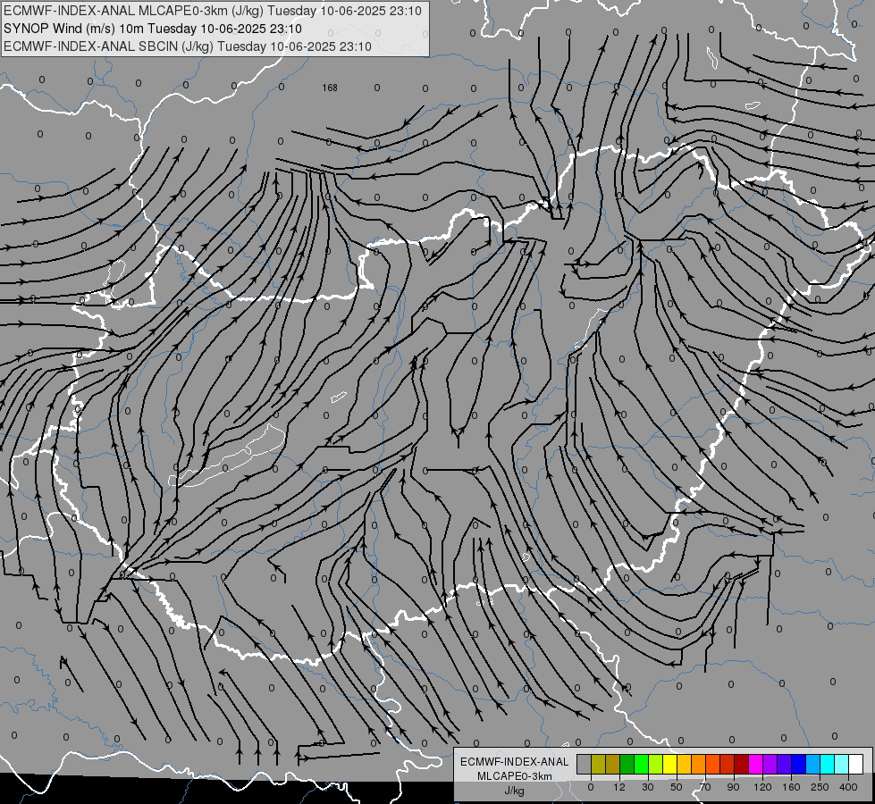
Task: Select the MLCAPE0-3km legend label
Action: coord(515,776)
